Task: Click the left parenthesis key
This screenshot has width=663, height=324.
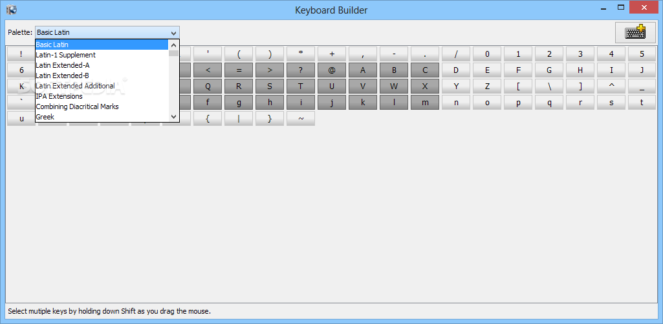Action: [239, 54]
